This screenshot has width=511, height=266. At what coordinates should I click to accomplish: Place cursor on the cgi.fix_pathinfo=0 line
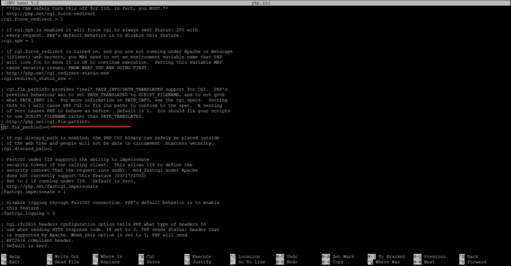[x=25, y=127]
